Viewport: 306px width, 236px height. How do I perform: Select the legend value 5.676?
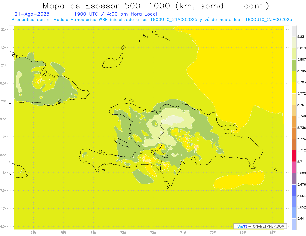(x=302, y=184)
